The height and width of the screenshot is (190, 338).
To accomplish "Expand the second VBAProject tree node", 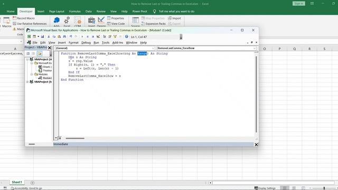I will click(x=27, y=82).
